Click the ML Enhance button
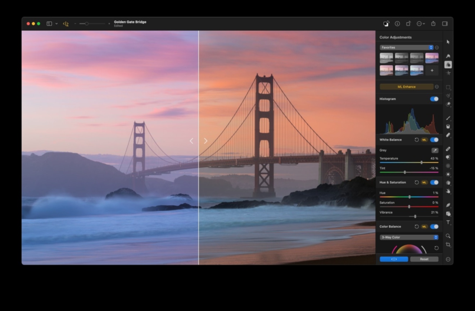475x311 pixels. (x=407, y=87)
